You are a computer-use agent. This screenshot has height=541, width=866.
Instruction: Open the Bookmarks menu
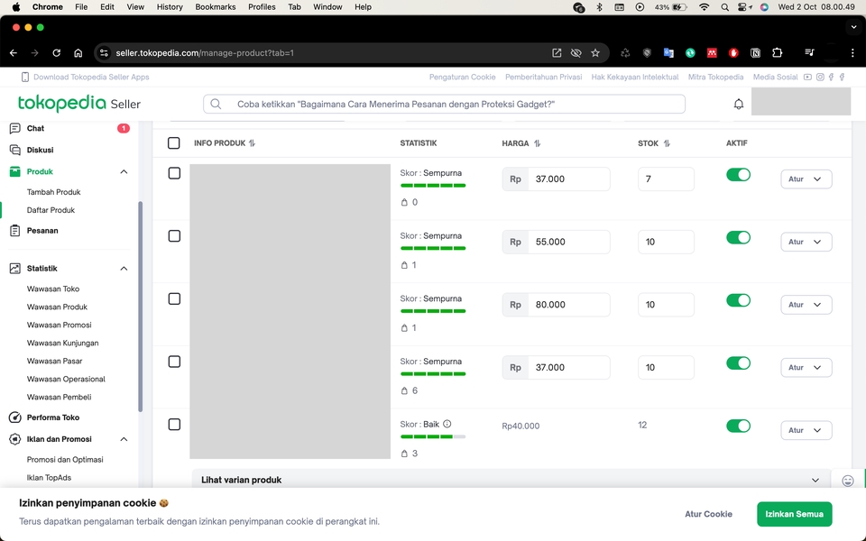coord(216,7)
